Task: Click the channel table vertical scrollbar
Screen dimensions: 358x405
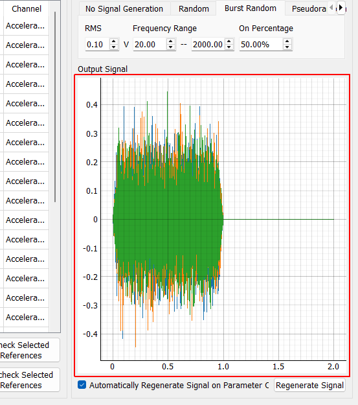Action: 55,107
